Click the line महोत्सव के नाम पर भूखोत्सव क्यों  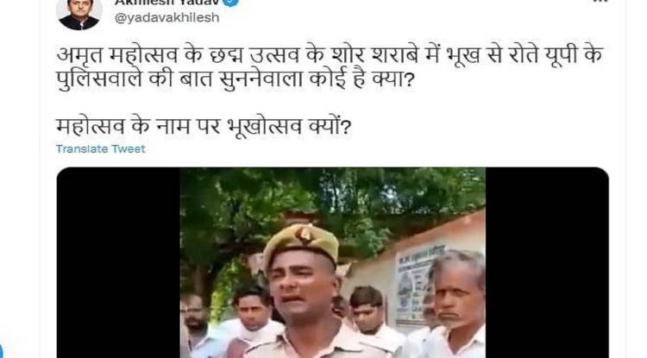pyautogui.click(x=204, y=127)
